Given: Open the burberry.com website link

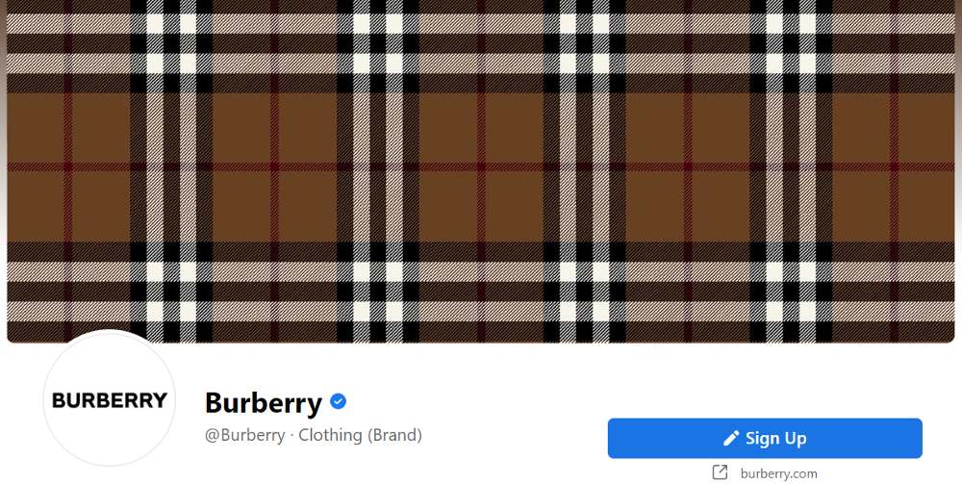Looking at the screenshot, I should click(x=778, y=473).
